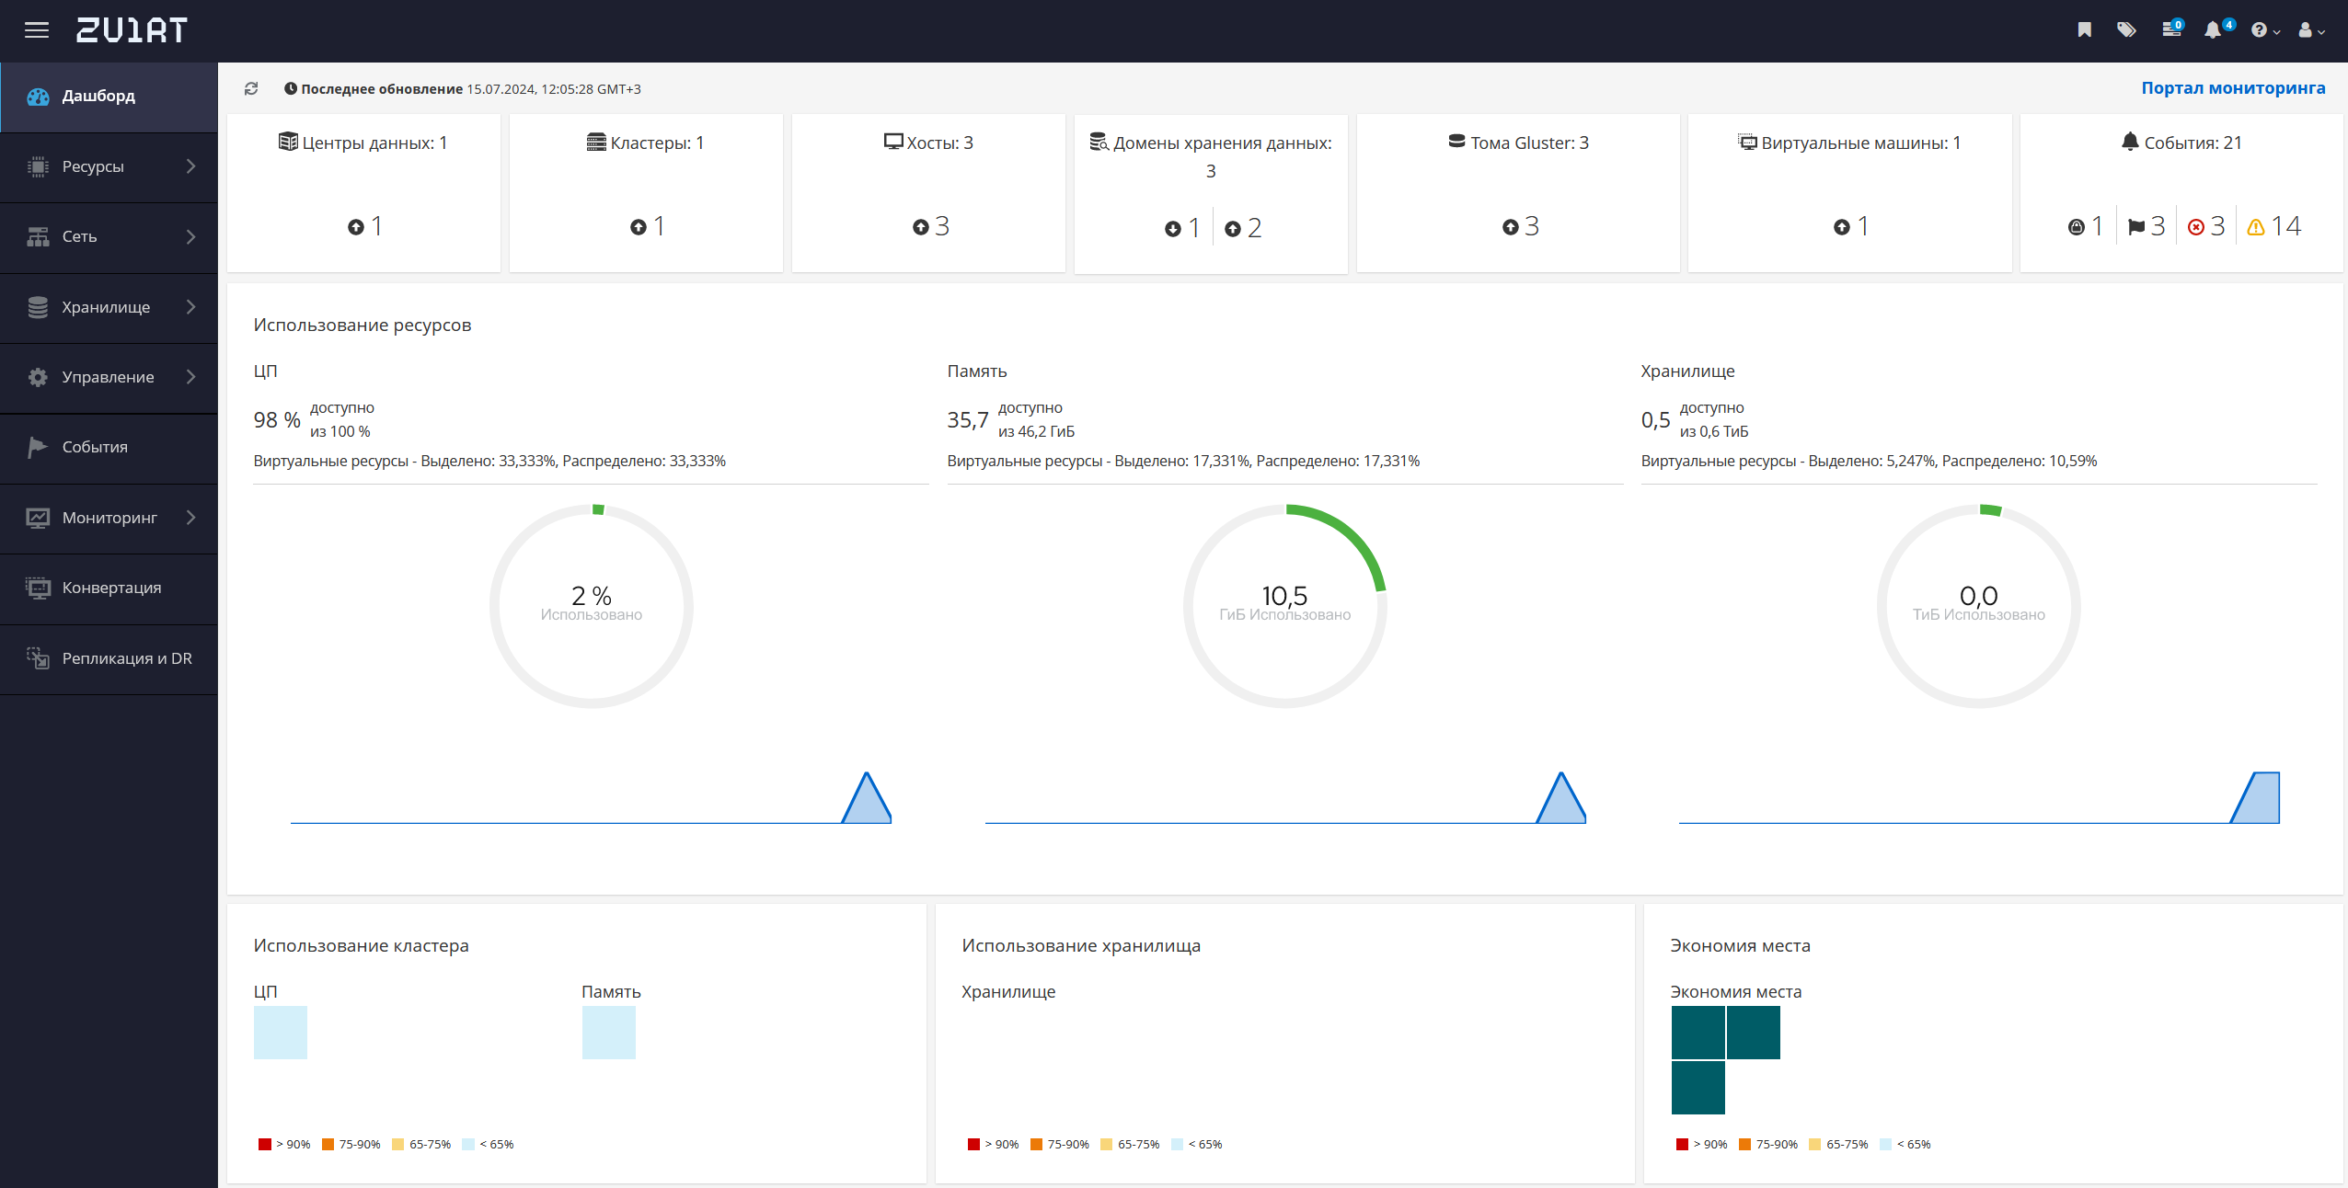The width and height of the screenshot is (2348, 1188).
Task: Open the help question-mark dropdown
Action: (2265, 30)
